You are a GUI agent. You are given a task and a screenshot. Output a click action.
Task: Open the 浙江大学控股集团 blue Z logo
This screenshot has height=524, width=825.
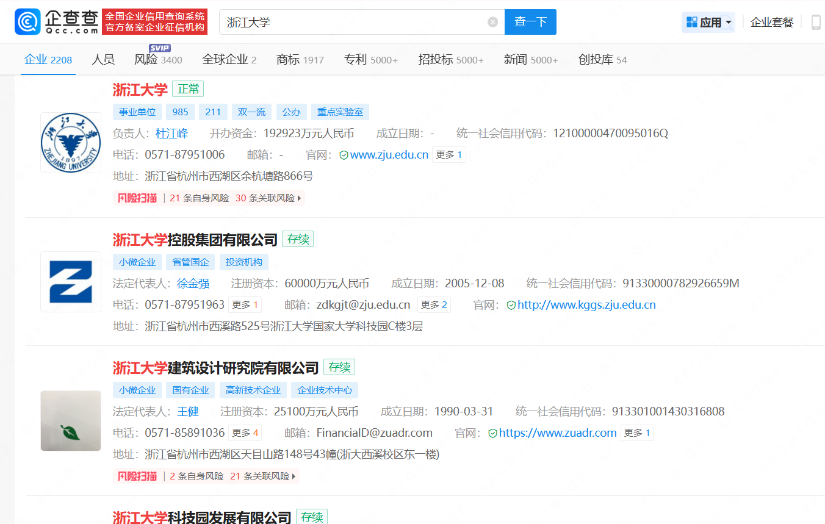[71, 282]
